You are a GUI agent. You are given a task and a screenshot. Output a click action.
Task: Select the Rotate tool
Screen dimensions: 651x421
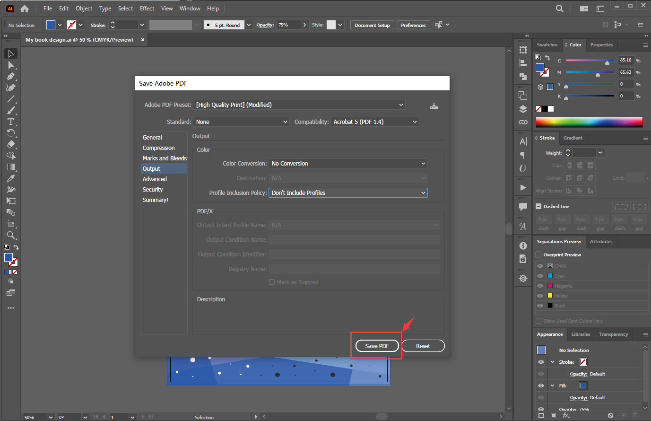click(11, 133)
